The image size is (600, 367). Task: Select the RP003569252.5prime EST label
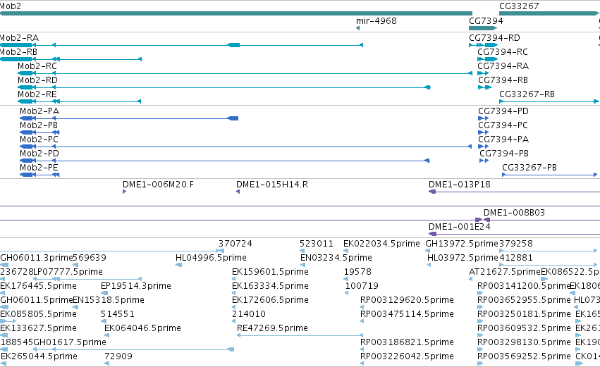[525, 357]
